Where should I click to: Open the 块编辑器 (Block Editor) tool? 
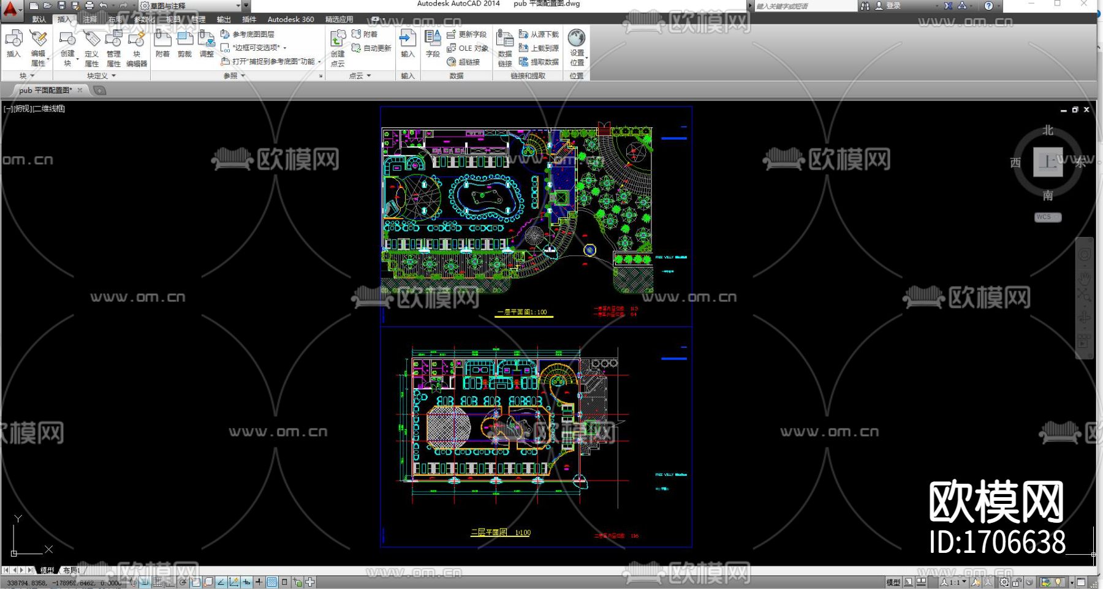137,48
